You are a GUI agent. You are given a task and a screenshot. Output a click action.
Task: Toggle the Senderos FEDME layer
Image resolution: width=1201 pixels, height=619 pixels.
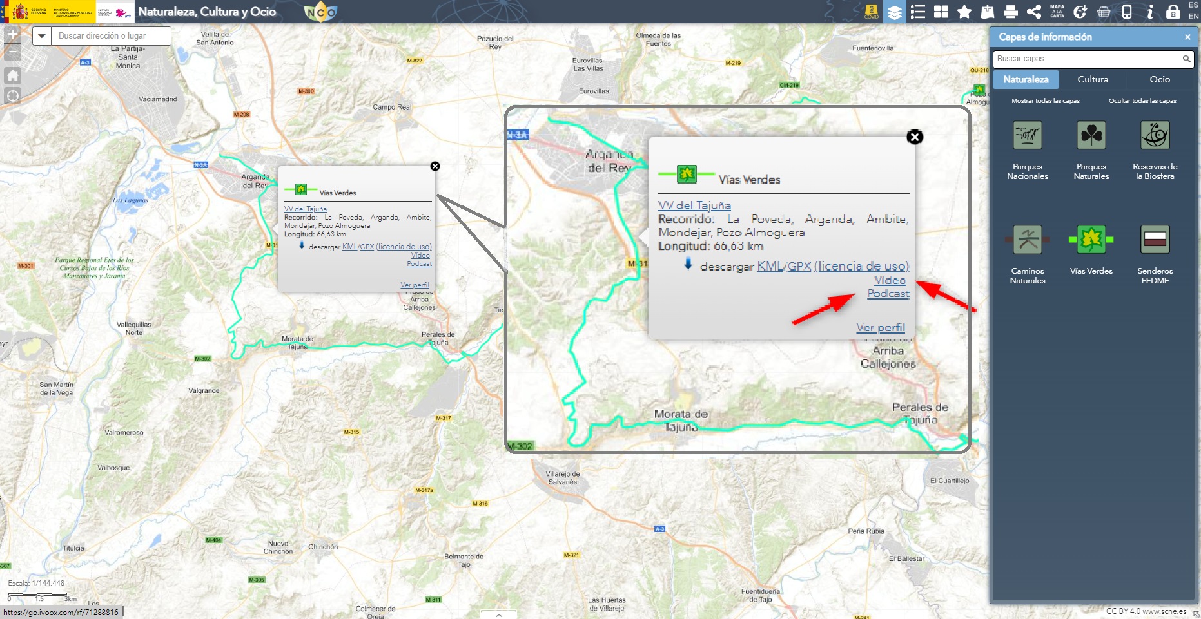tap(1155, 240)
